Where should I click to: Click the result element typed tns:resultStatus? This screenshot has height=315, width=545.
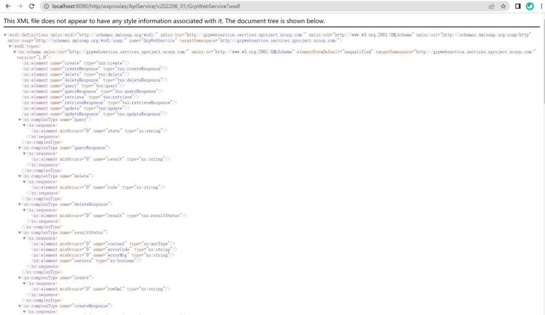(x=109, y=216)
